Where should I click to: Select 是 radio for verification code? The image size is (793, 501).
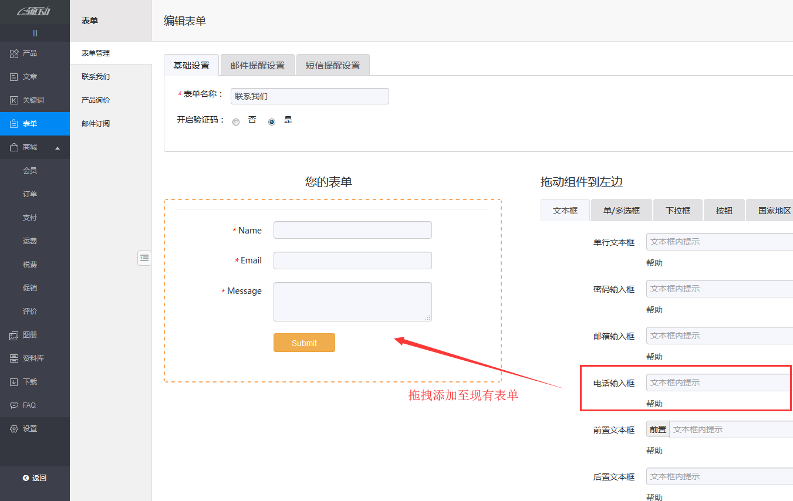coord(272,122)
